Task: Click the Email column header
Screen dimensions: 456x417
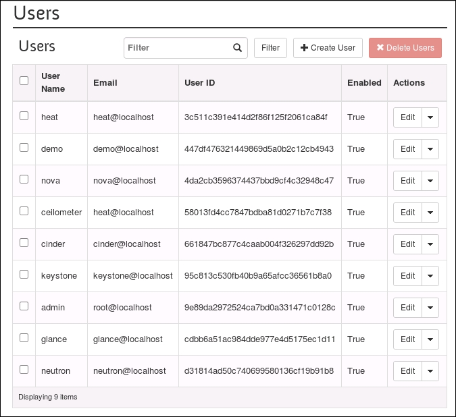Action: pos(105,83)
